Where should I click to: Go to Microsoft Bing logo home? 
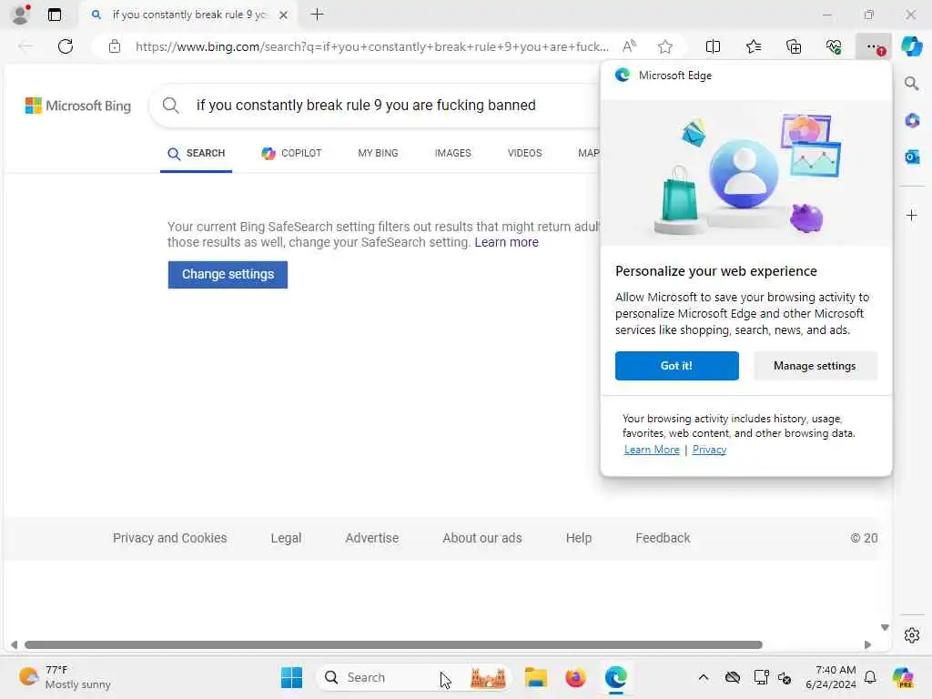tap(78, 106)
